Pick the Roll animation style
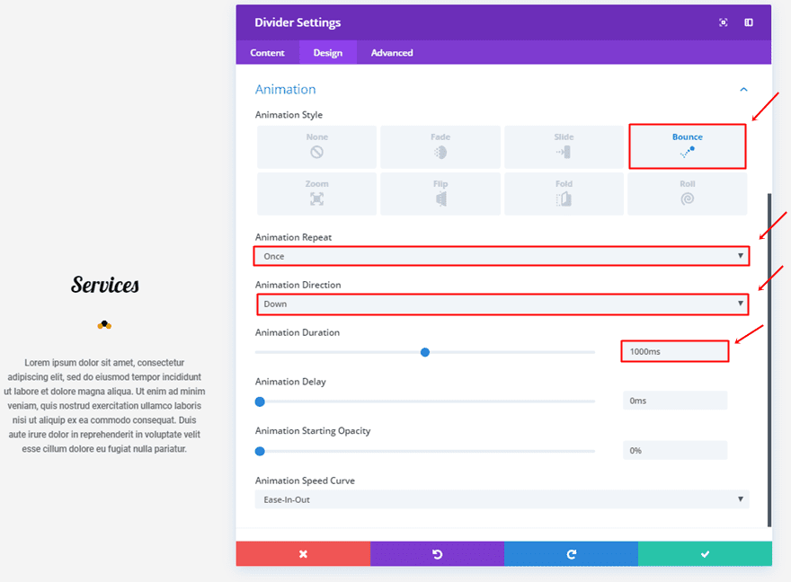 [687, 193]
